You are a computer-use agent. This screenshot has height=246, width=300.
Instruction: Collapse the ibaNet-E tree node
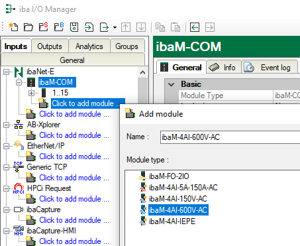7,72
